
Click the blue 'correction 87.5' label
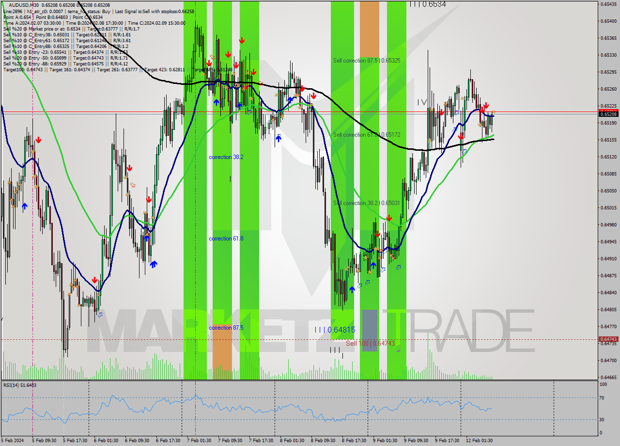click(x=226, y=328)
